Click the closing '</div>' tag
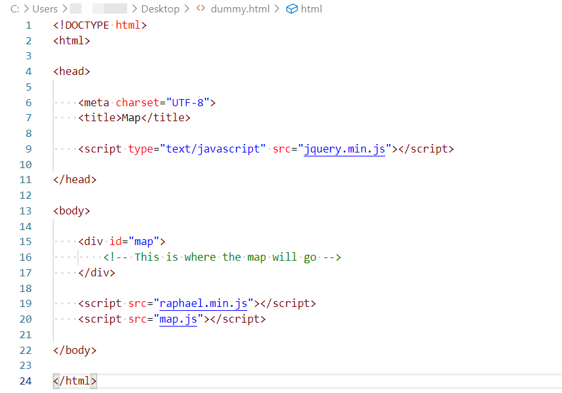Viewport: 562px width, 393px height. (x=96, y=272)
